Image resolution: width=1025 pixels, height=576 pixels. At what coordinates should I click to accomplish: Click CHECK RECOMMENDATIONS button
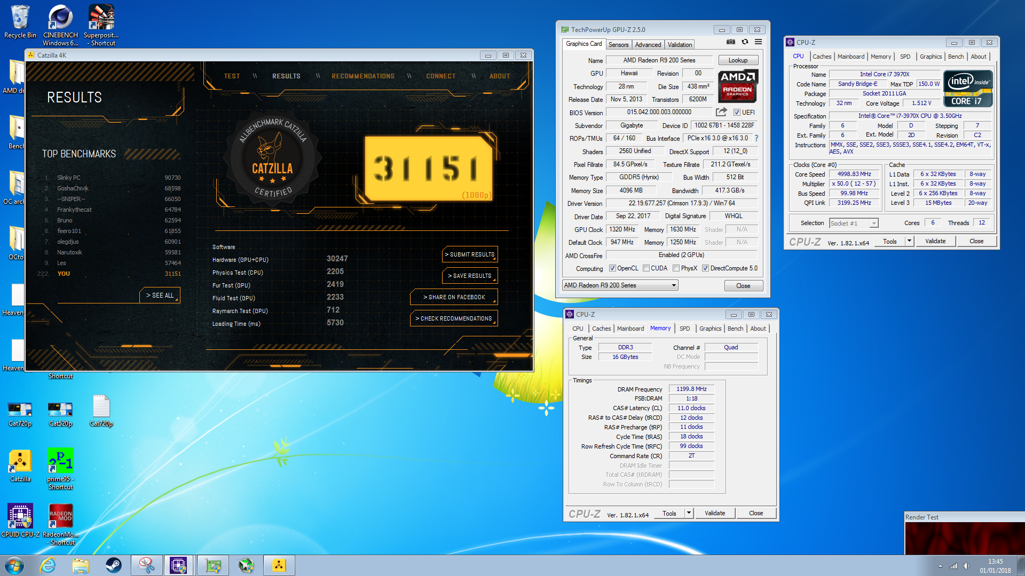[x=454, y=318]
